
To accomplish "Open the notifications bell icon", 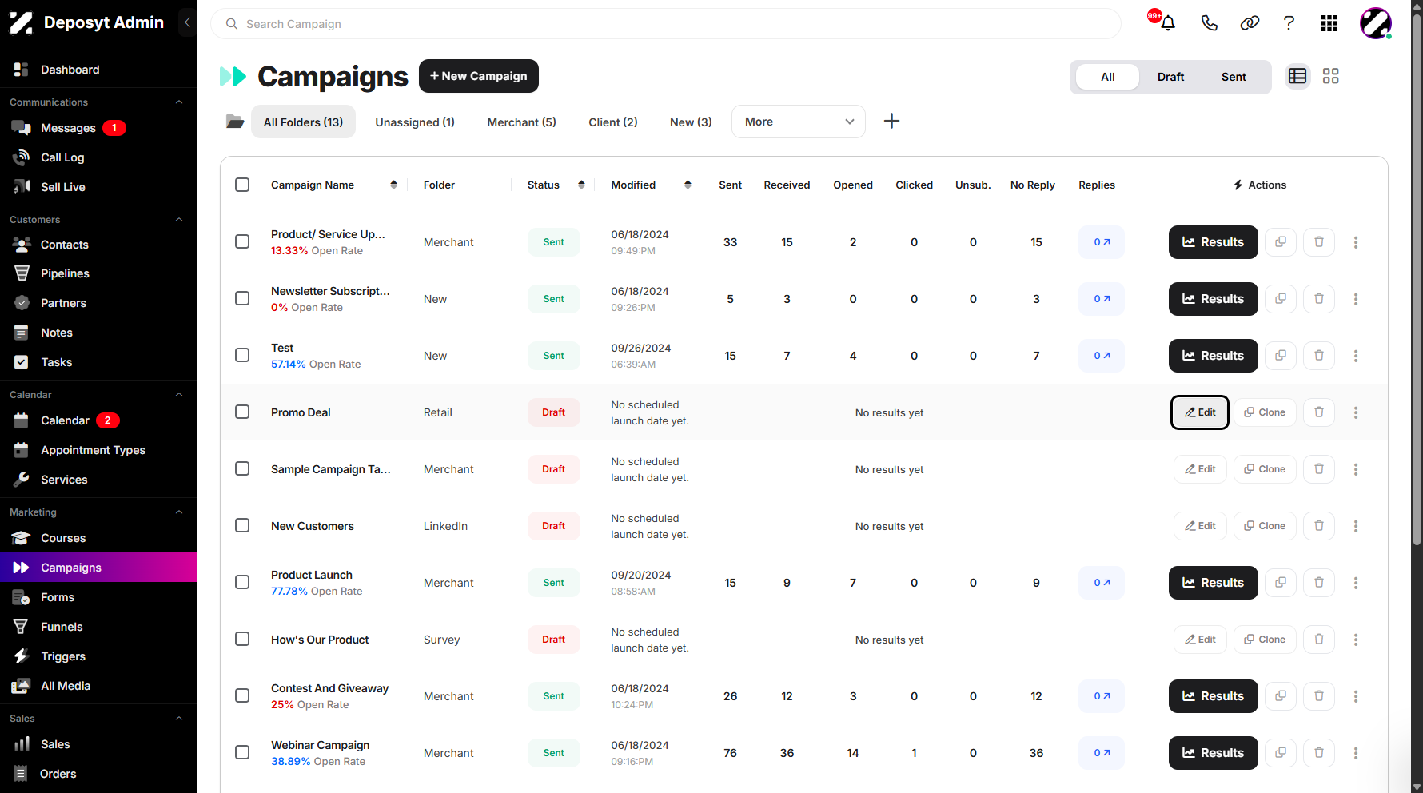I will 1167,23.
